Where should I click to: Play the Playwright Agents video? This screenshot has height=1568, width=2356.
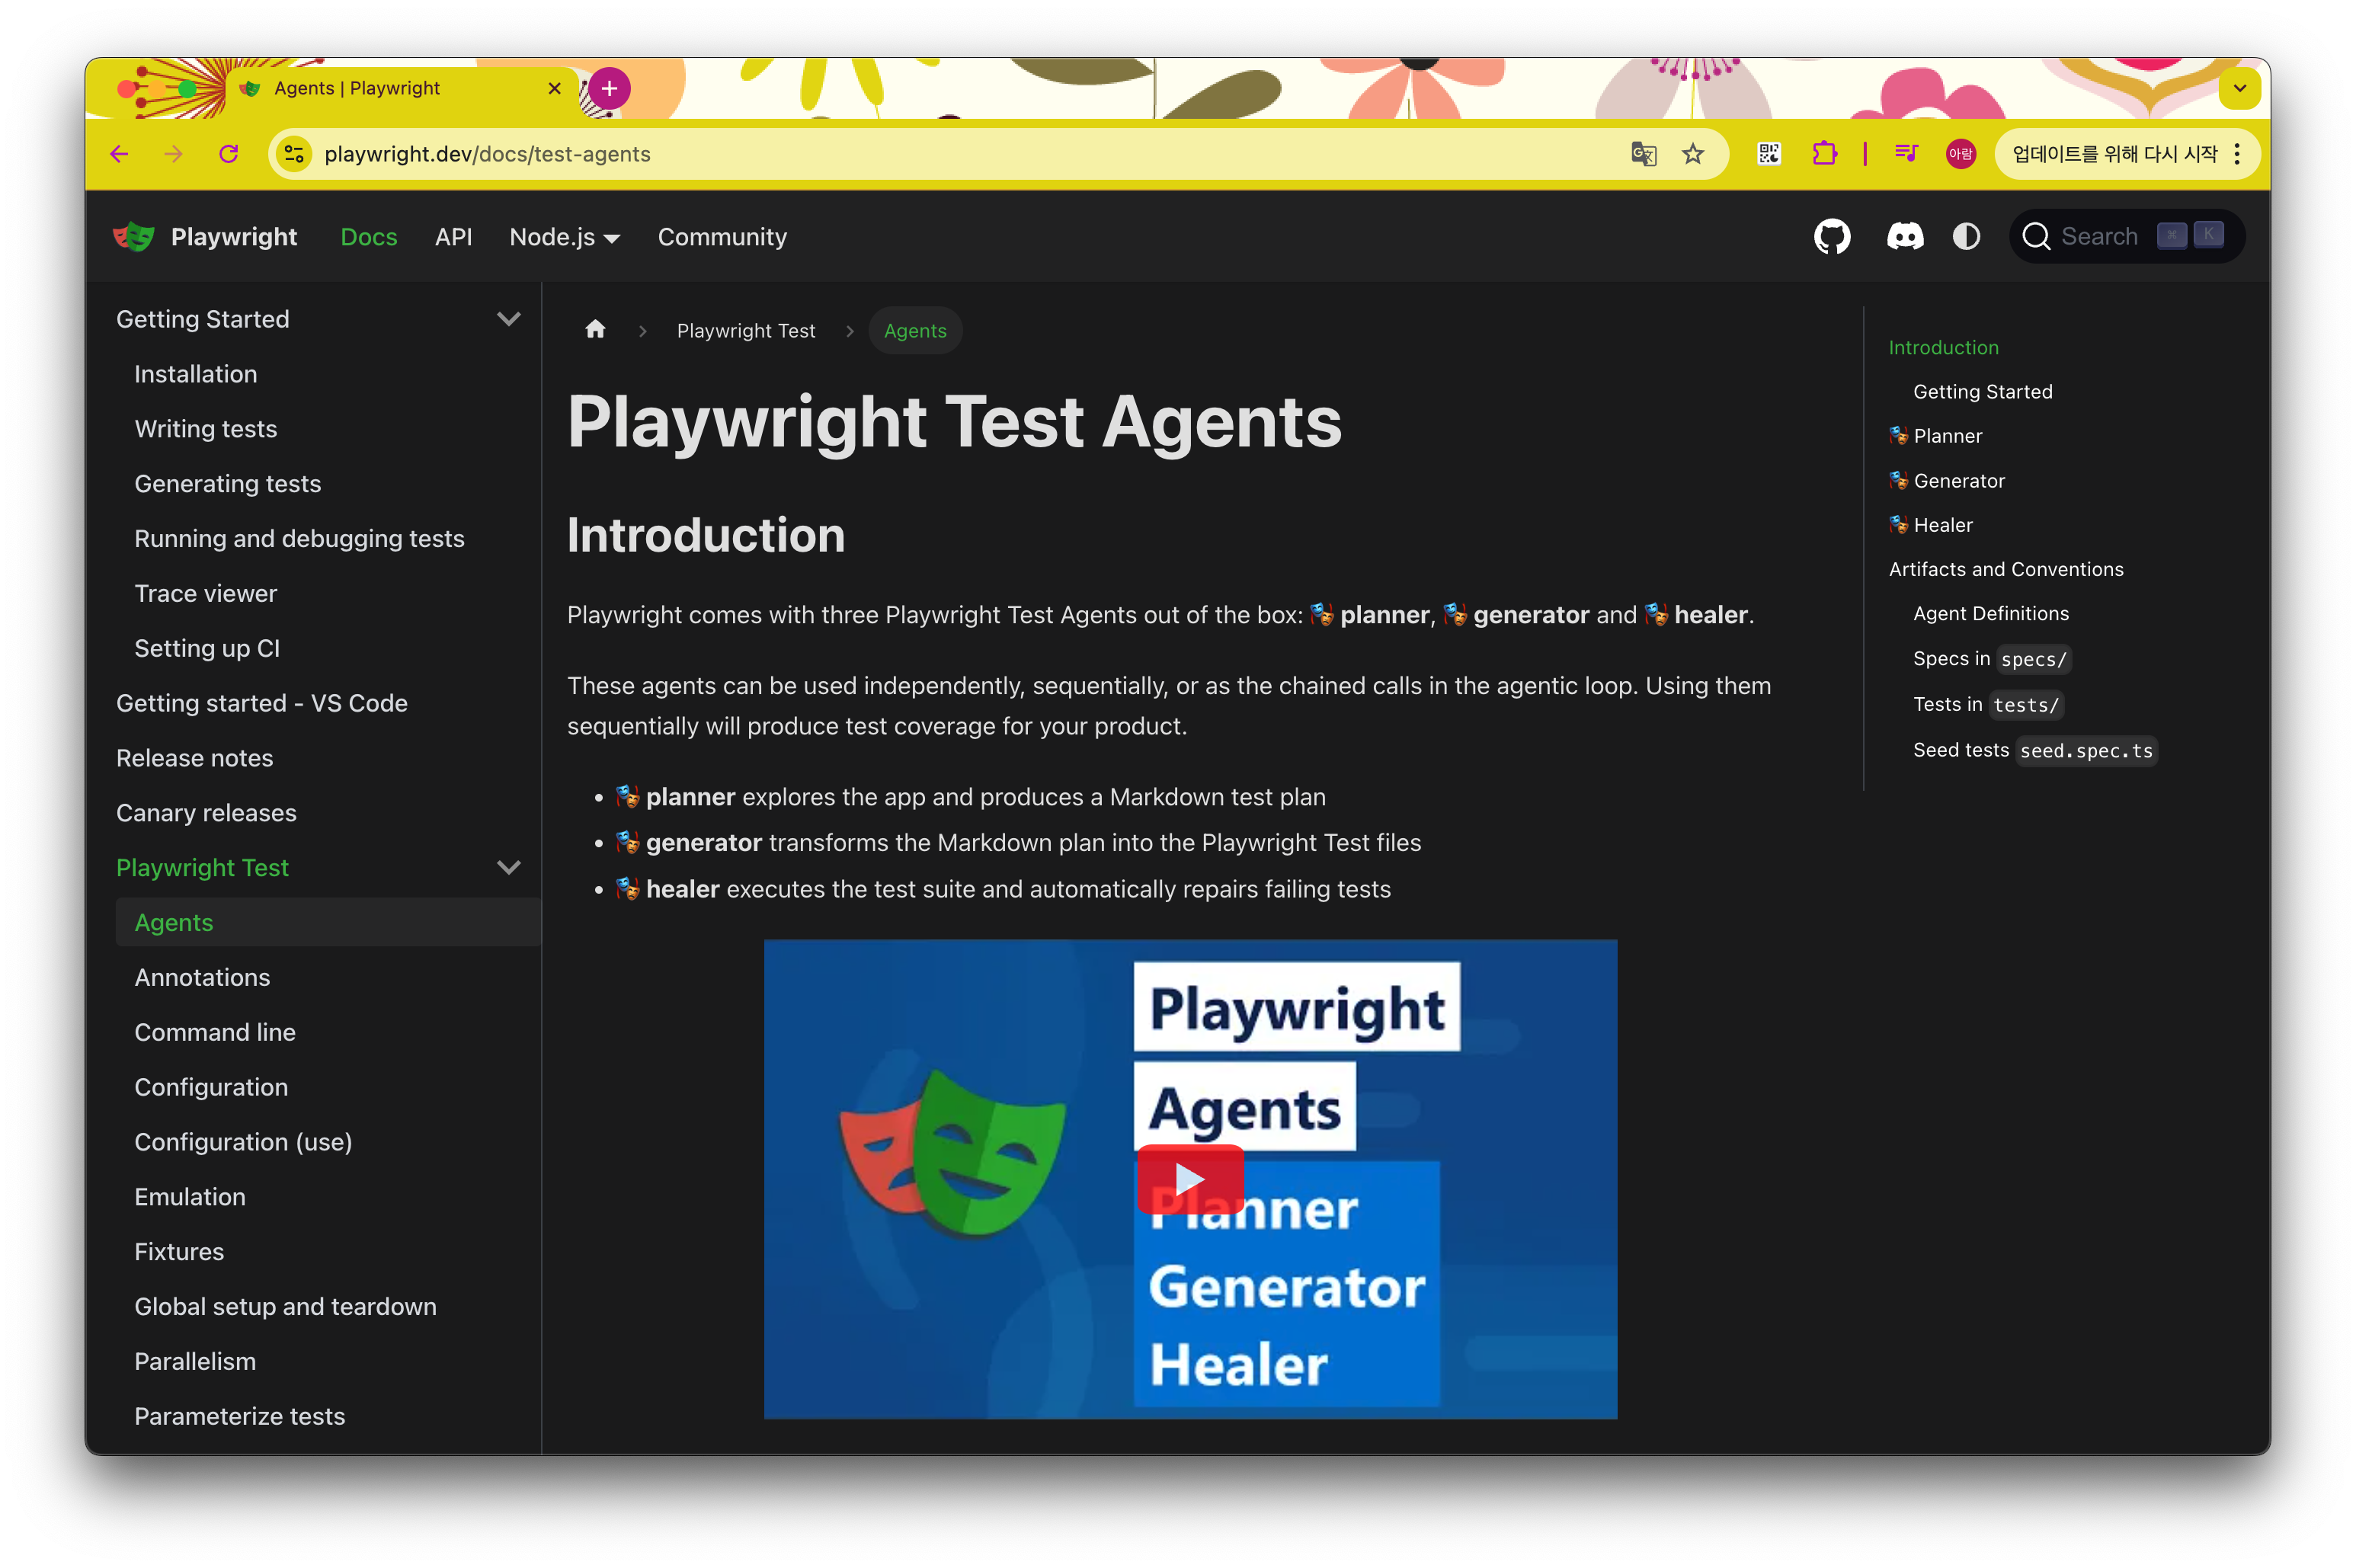coord(1190,1179)
